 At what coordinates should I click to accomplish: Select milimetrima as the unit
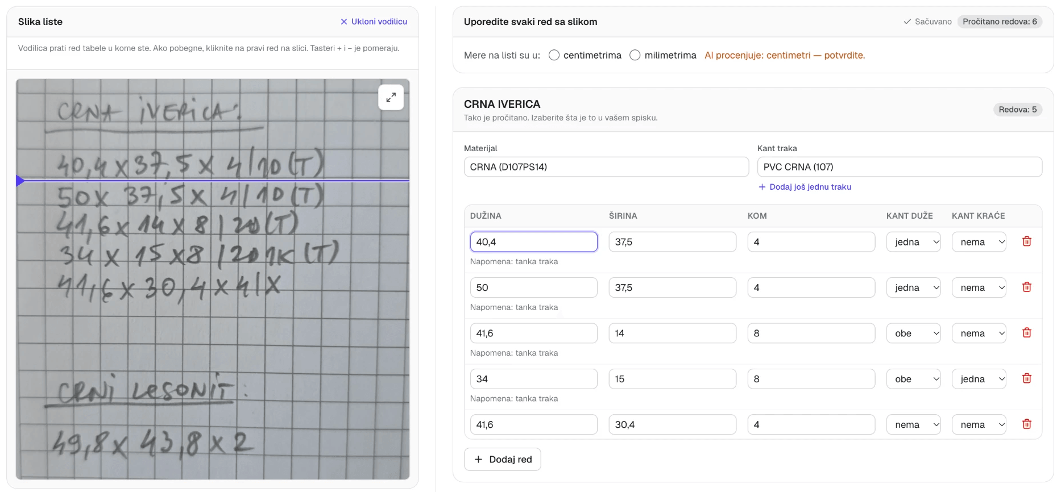pos(635,55)
